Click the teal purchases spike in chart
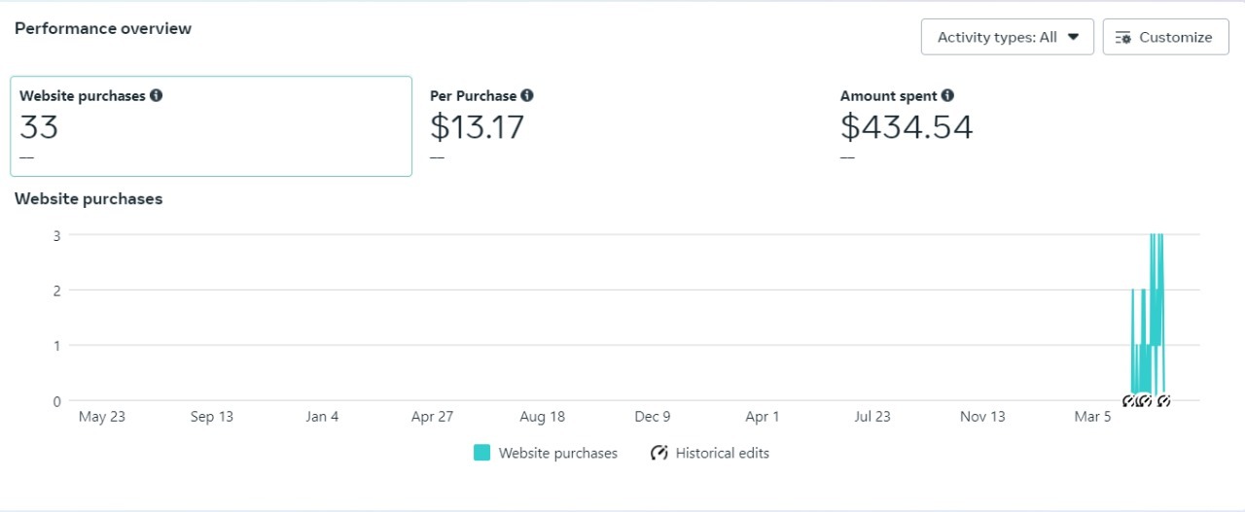 1156,311
